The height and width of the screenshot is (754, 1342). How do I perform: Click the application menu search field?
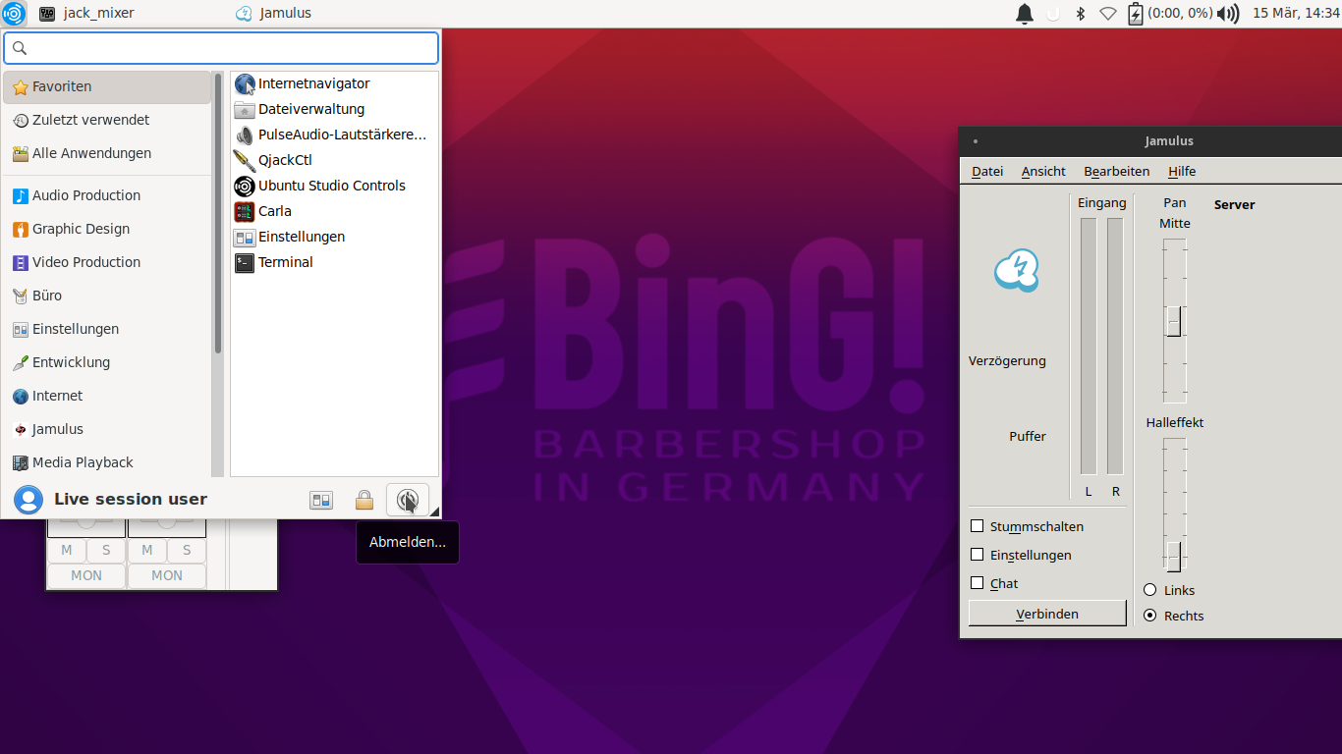pyautogui.click(x=221, y=48)
